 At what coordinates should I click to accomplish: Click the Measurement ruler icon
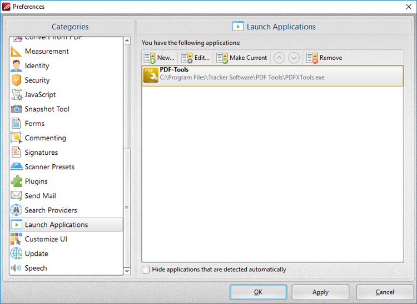point(16,51)
